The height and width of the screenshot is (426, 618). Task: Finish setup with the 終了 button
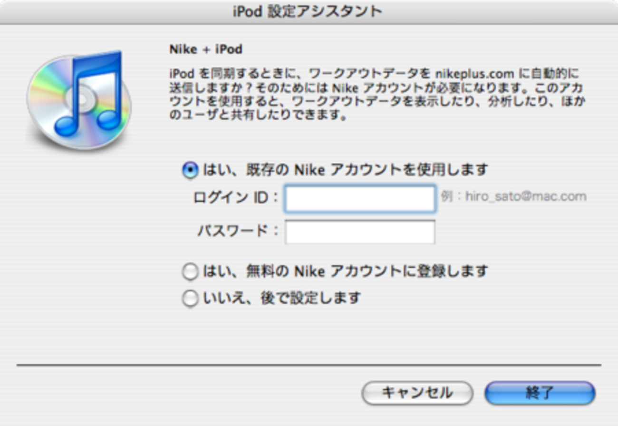(540, 393)
